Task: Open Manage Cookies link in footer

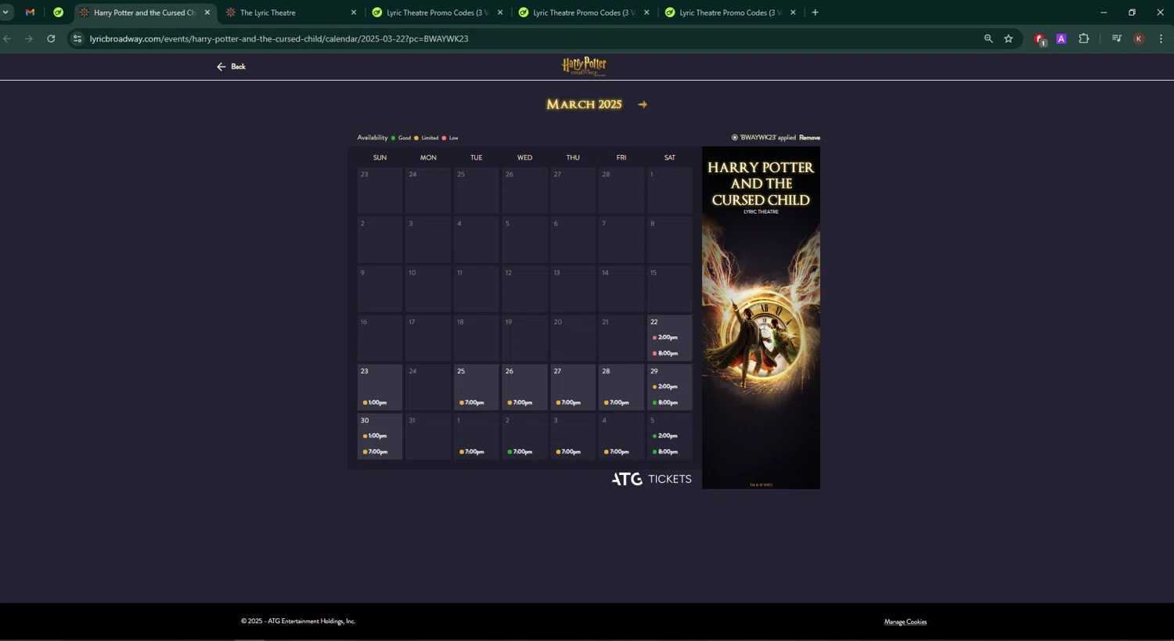Action: (x=906, y=621)
